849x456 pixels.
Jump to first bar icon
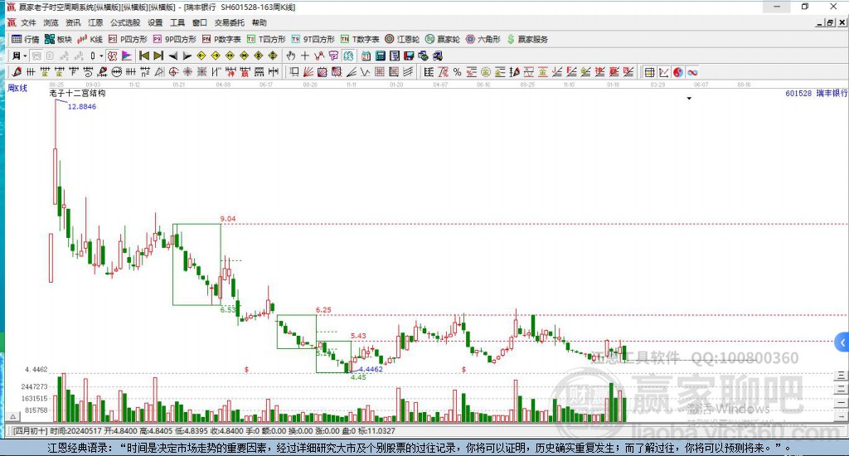tap(144, 56)
